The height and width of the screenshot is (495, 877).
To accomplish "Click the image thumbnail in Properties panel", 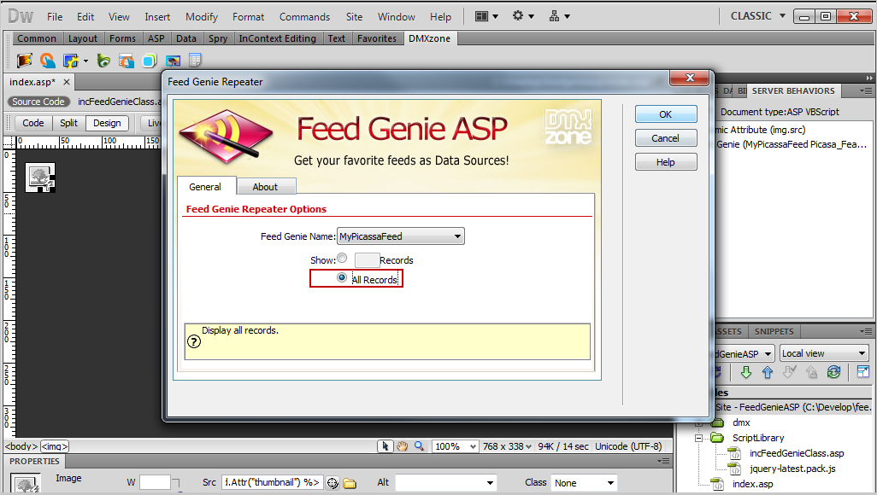I will click(x=26, y=485).
